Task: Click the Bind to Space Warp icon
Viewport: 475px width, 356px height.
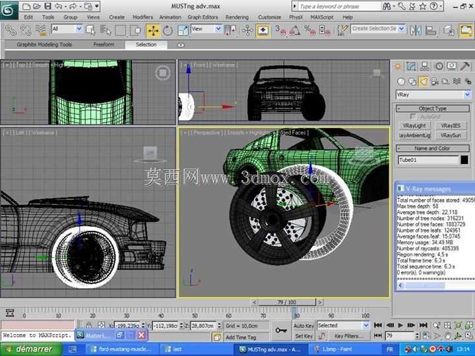Action: tap(41, 30)
